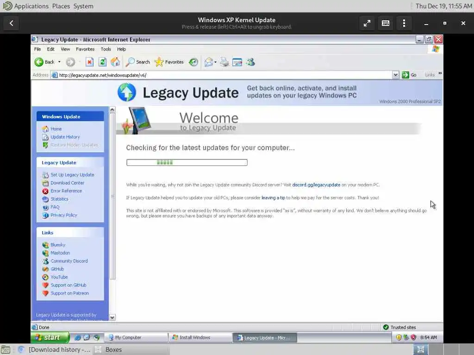Expand the Links toolbar chevron
Screen dimensions: 474x355
[440, 73]
